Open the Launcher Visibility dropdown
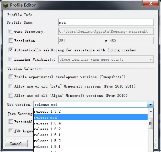Screen dimensions: 161x152 tap(106, 59)
